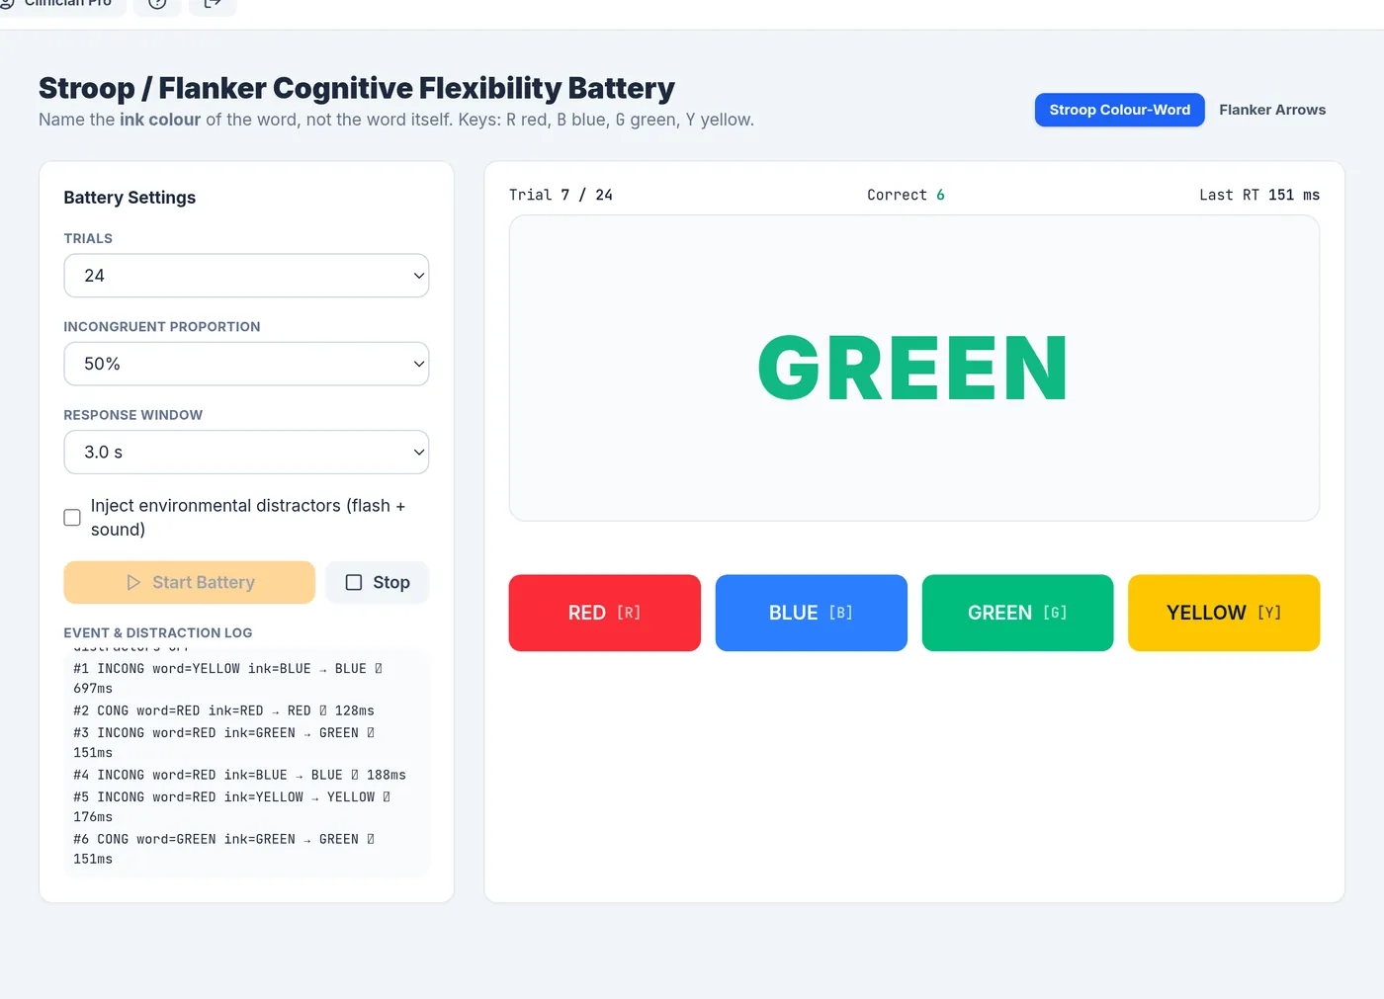Answer with the BLUE [B] colour button
This screenshot has width=1384, height=999.
pyautogui.click(x=812, y=613)
